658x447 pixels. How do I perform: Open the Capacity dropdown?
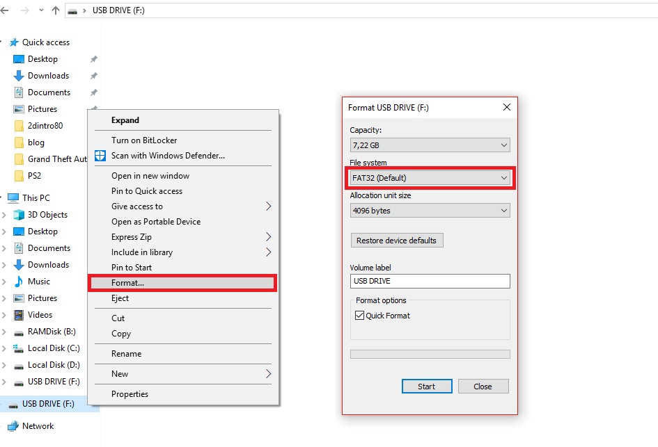tap(430, 145)
